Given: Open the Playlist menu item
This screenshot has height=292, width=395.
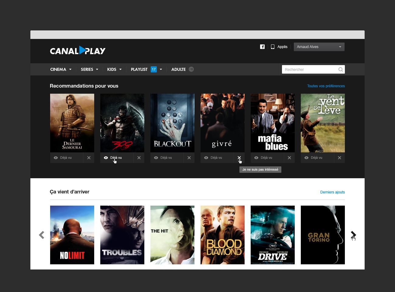Looking at the screenshot, I should [139, 69].
